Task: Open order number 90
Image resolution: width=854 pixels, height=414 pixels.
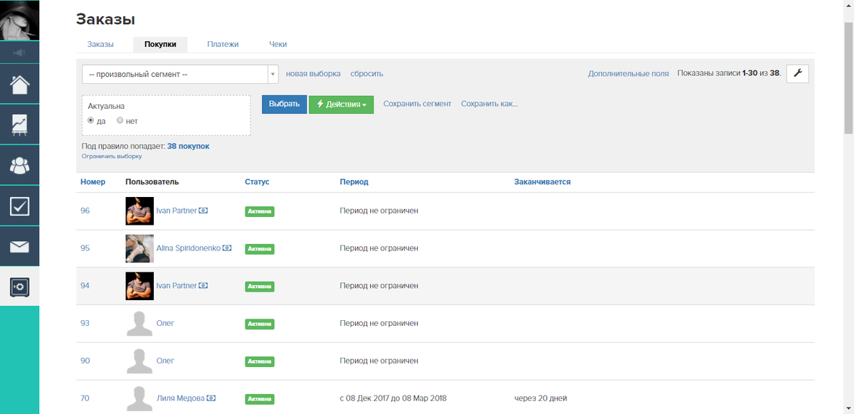Action: pos(85,361)
